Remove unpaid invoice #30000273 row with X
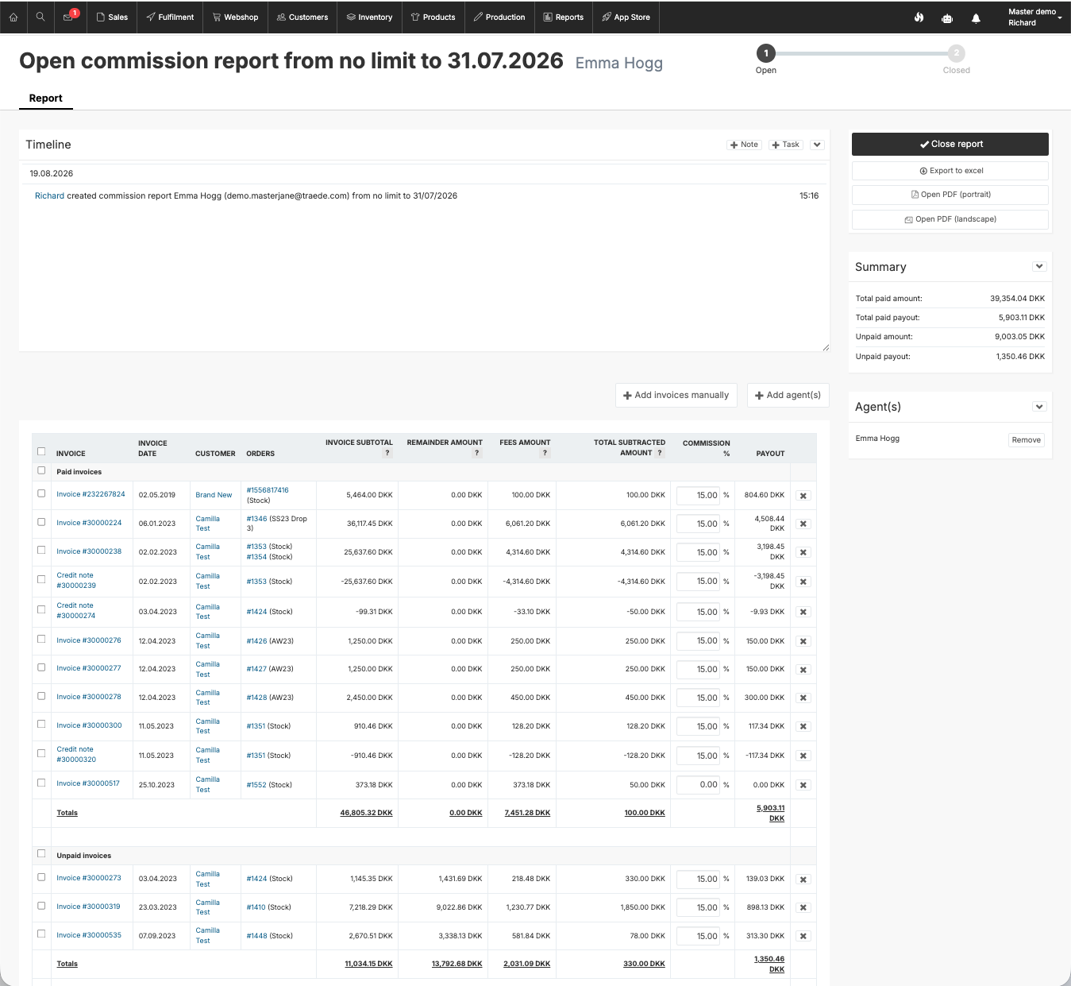Viewport: 1071px width, 986px height. click(803, 880)
